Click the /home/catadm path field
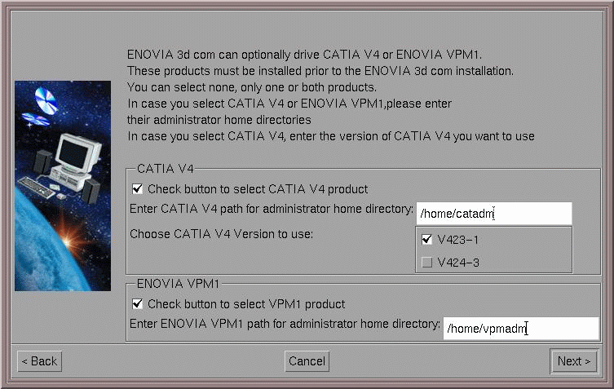The height and width of the screenshot is (389, 614). pos(493,214)
